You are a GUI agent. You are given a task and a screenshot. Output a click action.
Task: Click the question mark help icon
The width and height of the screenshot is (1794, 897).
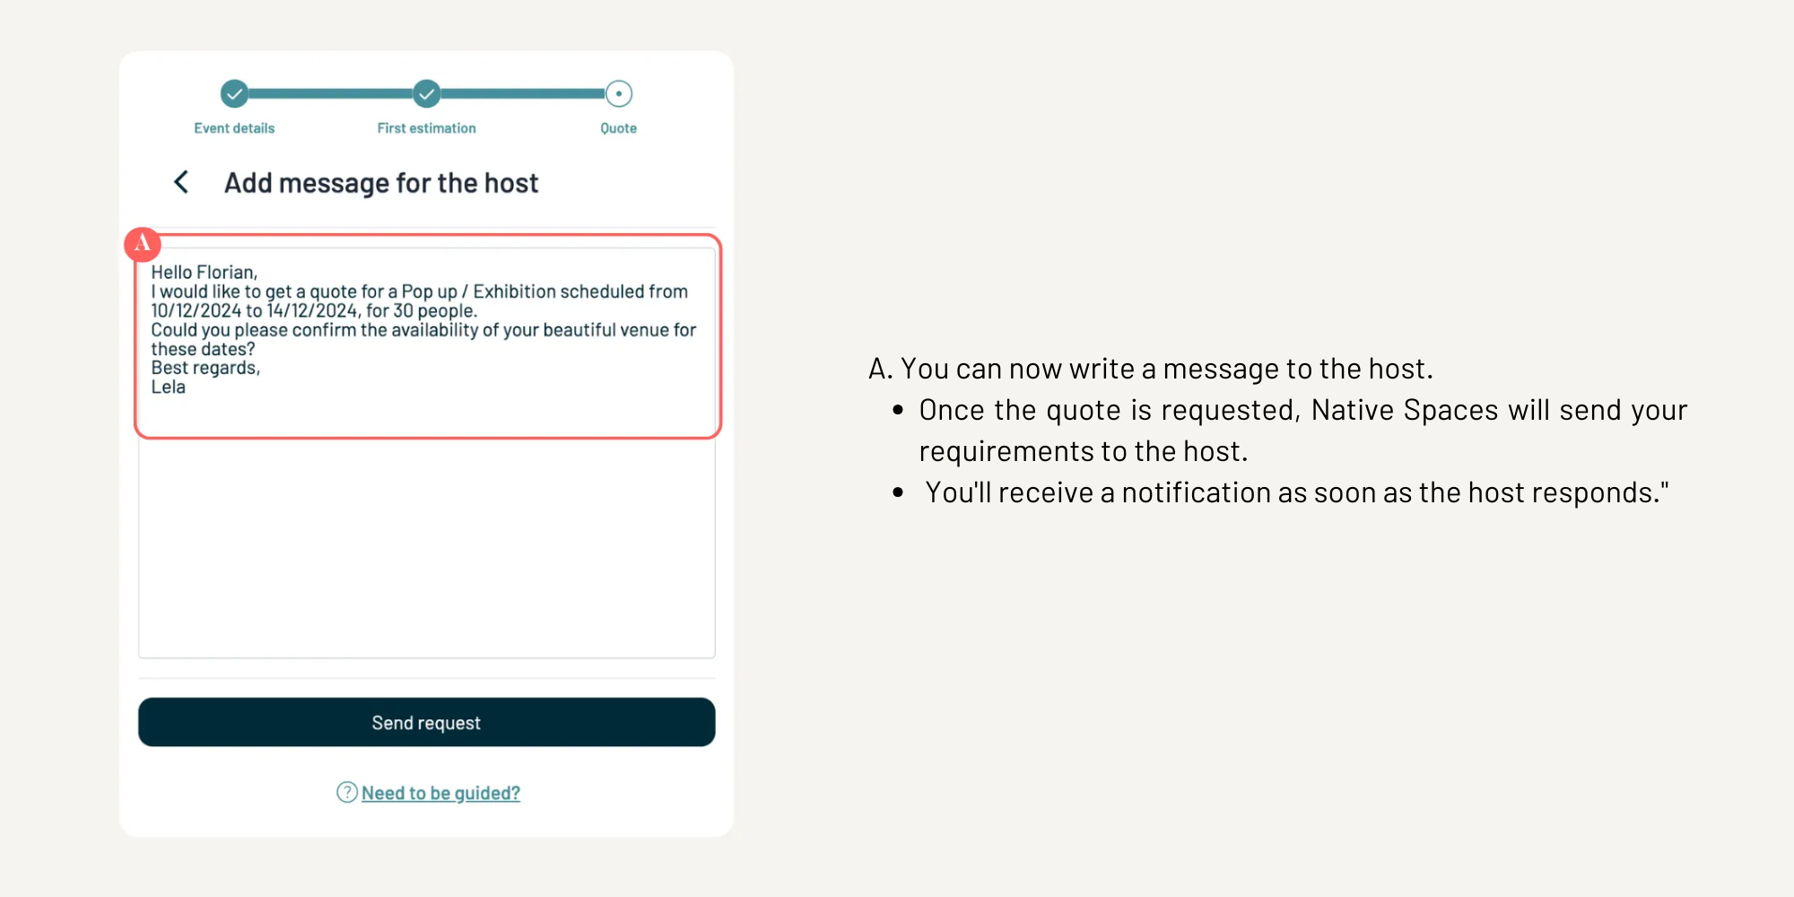346,792
